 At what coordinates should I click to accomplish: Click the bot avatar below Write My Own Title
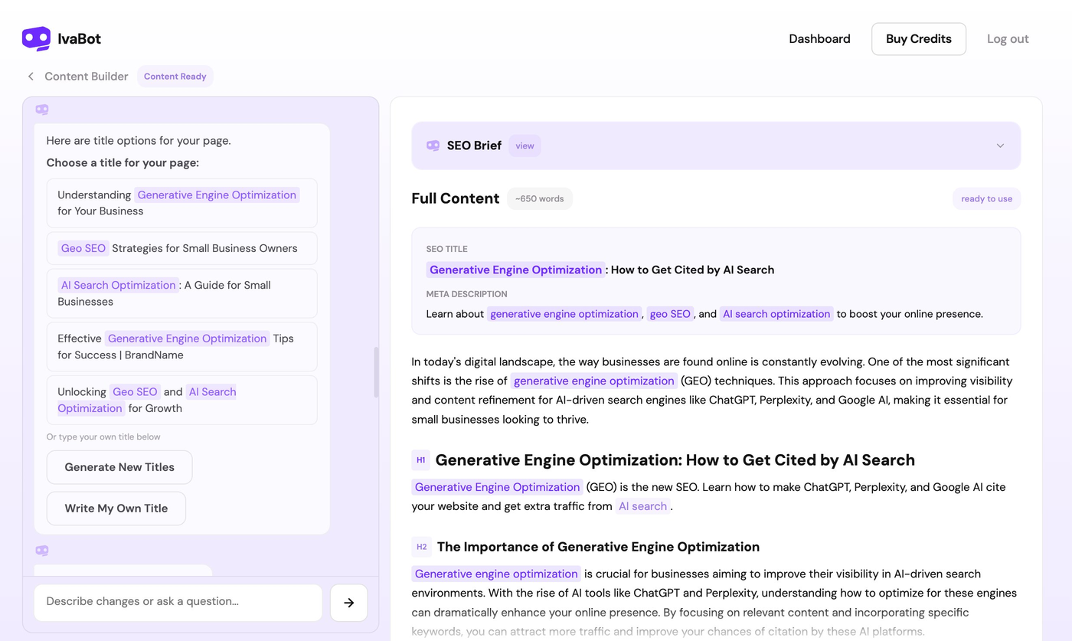coord(42,551)
